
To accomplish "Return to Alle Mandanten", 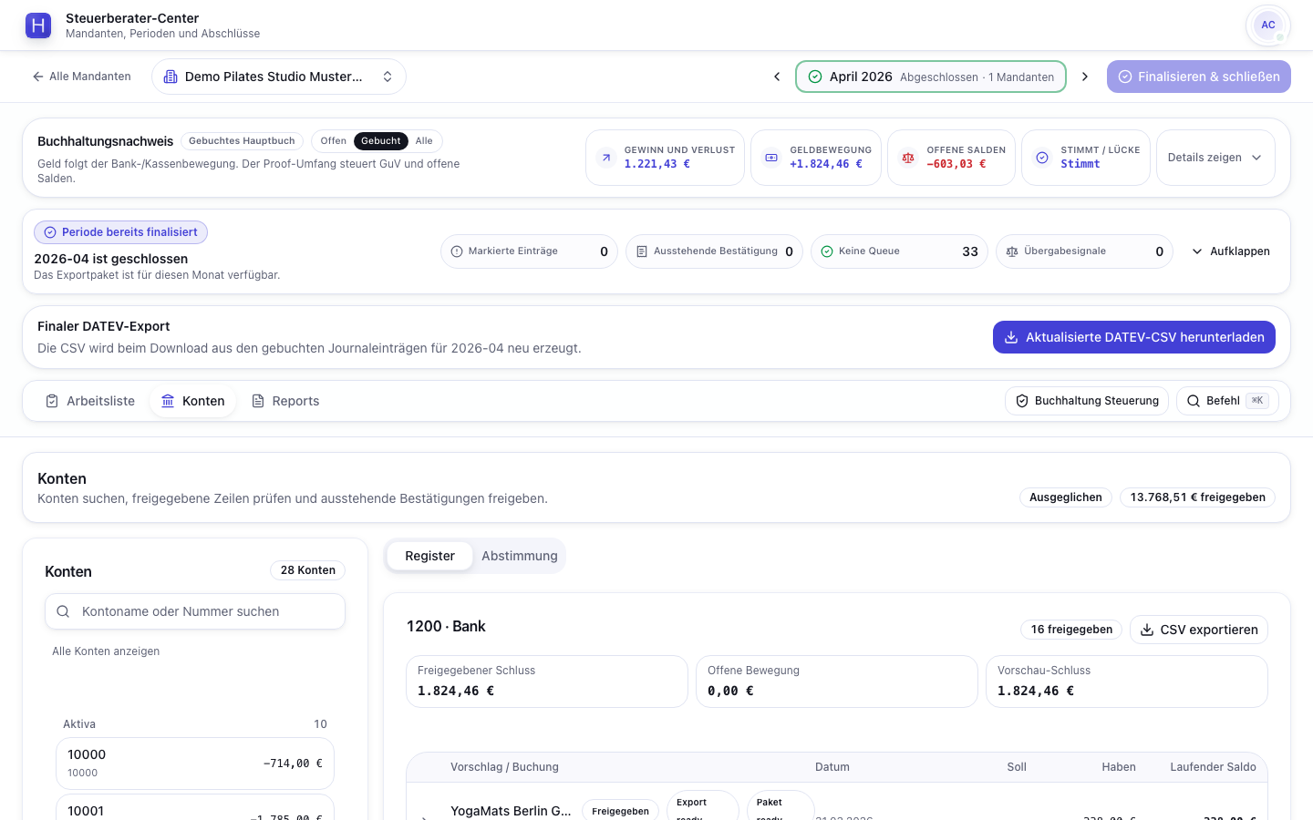I will click(x=81, y=77).
